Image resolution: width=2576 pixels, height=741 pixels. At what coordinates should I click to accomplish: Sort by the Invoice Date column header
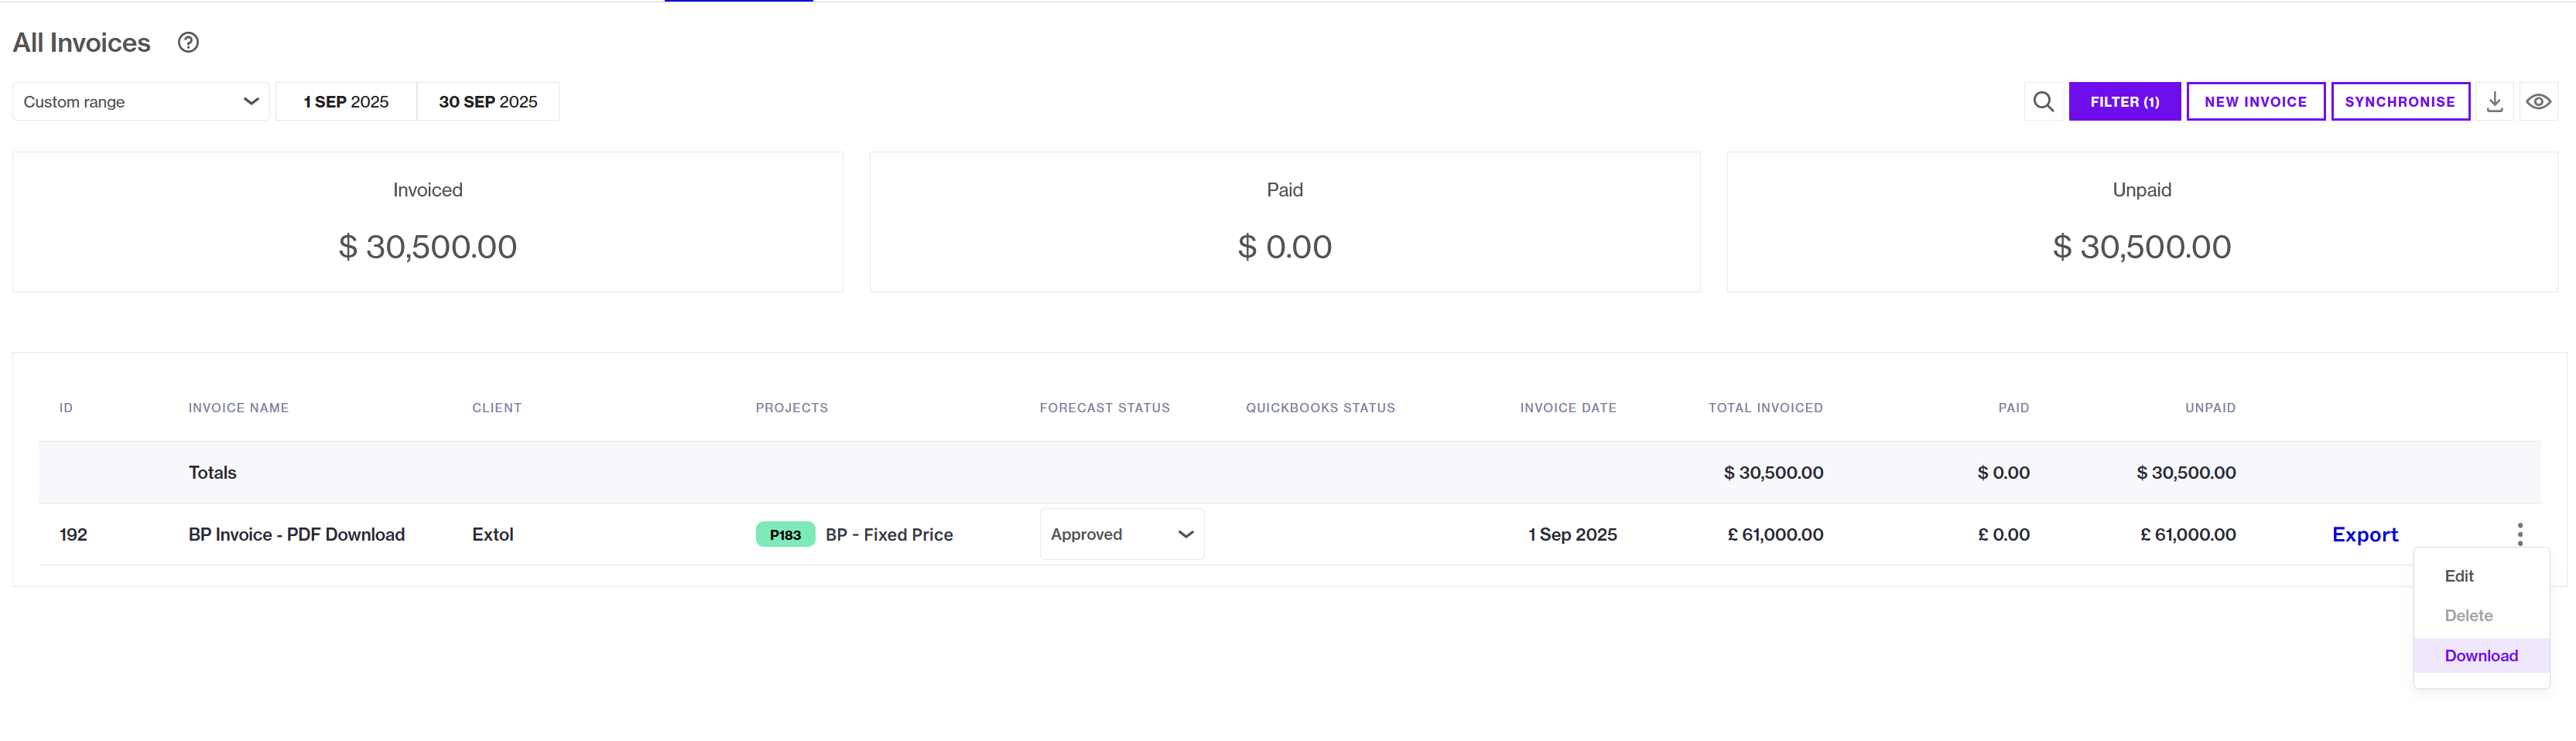[x=1568, y=408]
